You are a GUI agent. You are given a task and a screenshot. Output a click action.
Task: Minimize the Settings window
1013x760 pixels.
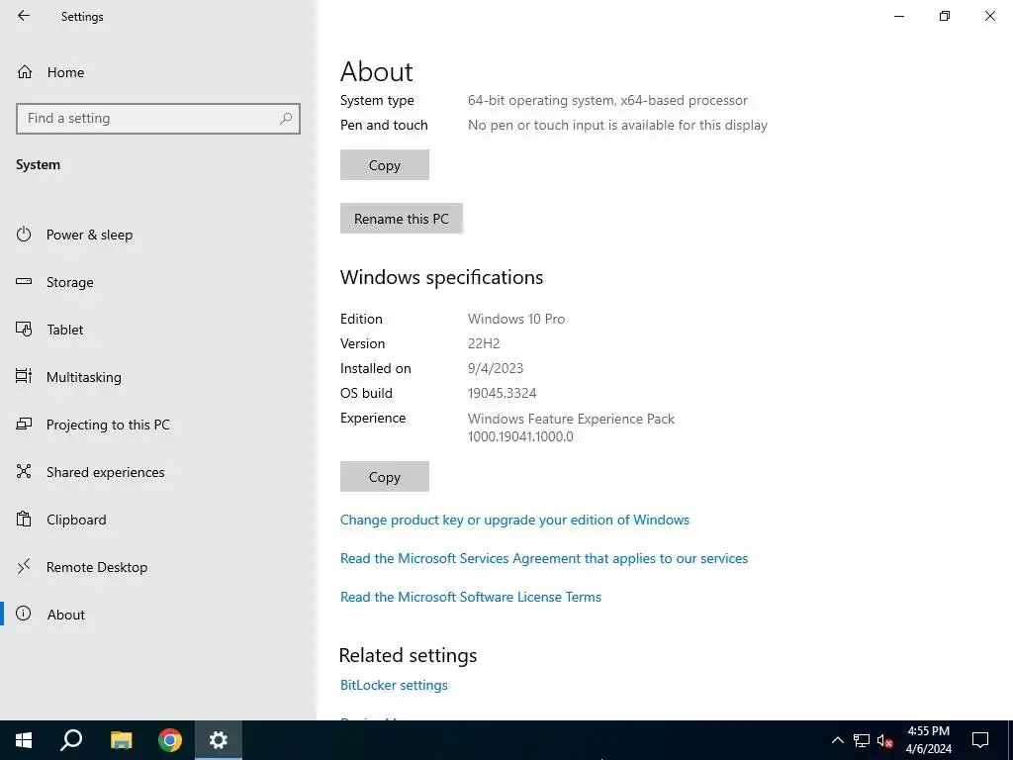(x=899, y=16)
